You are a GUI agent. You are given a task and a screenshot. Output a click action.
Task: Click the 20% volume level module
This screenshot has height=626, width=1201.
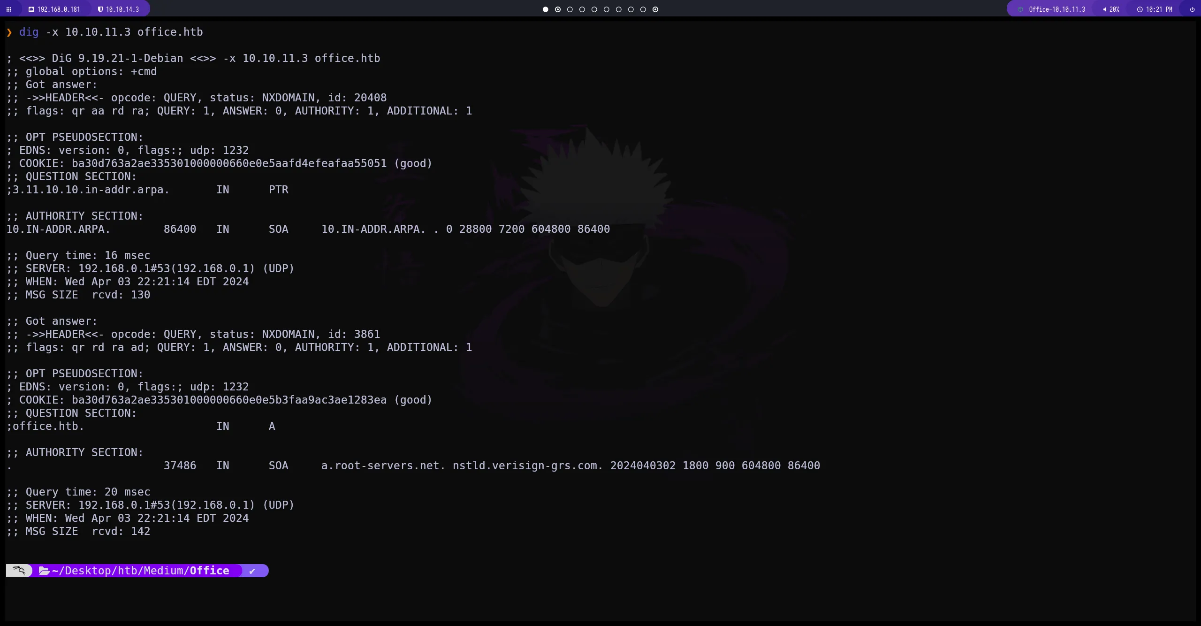(x=1114, y=9)
